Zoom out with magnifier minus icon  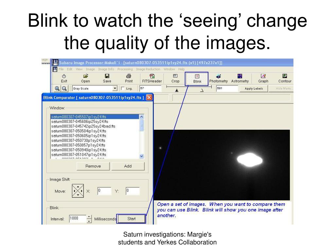(x=64, y=88)
